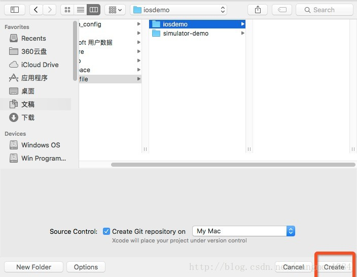Open the My Mac dropdown
The image size is (357, 277).
(x=243, y=231)
